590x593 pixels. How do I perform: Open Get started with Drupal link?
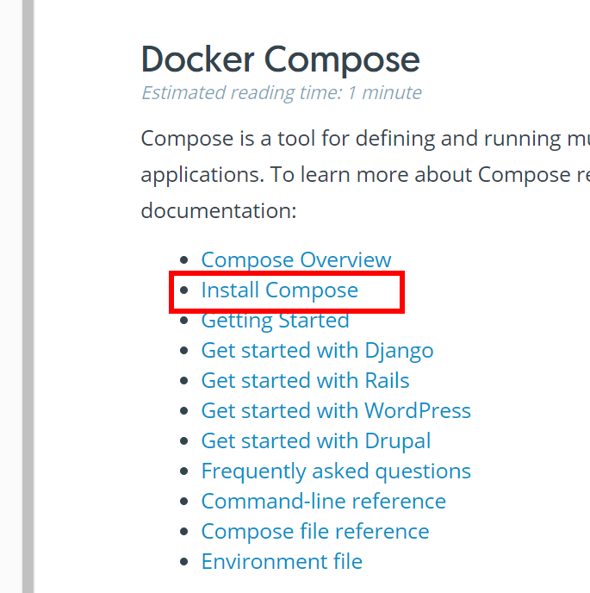[316, 441]
